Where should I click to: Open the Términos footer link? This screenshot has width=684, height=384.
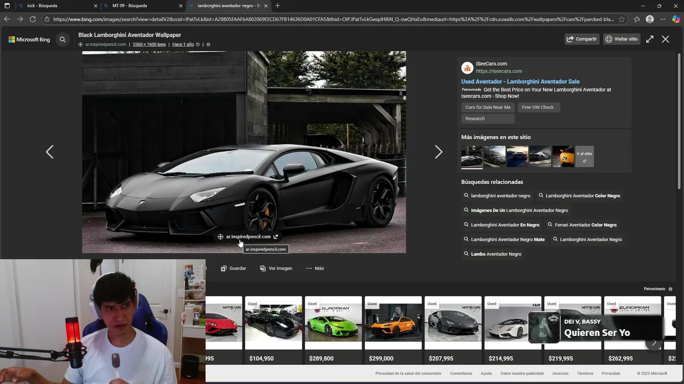click(585, 373)
